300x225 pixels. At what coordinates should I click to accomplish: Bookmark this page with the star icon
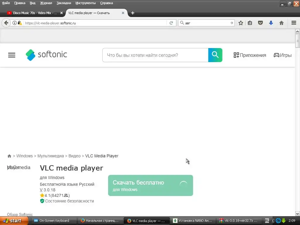point(241,23)
